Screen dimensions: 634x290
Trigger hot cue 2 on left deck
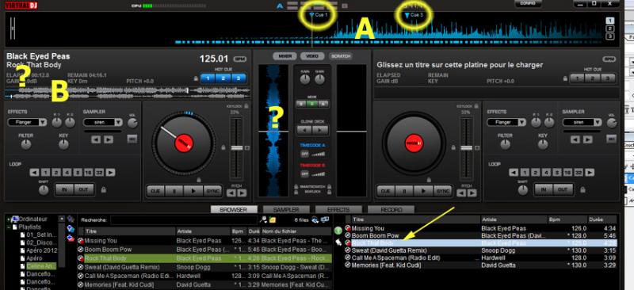point(223,78)
